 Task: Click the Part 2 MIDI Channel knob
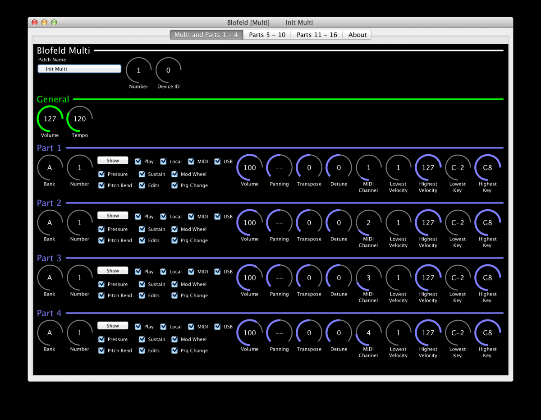[x=368, y=223]
